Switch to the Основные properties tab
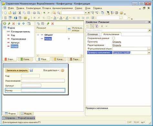153x126 pixels. pos(93,34)
